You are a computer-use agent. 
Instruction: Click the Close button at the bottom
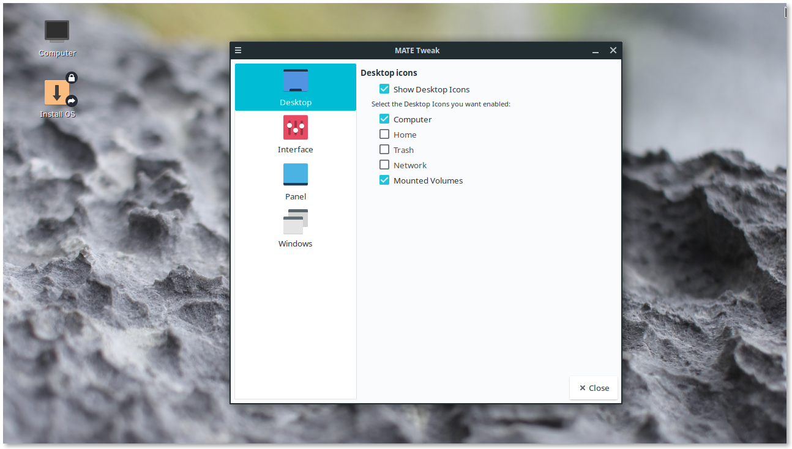tap(594, 388)
